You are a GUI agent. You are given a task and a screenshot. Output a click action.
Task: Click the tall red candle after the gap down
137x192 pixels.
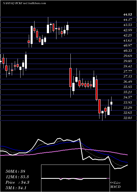pos(70,78)
